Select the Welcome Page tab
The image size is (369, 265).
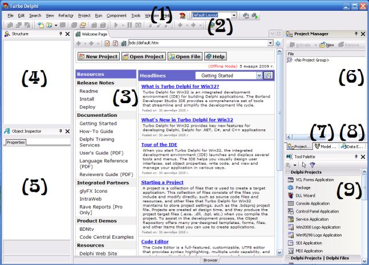coord(91,34)
